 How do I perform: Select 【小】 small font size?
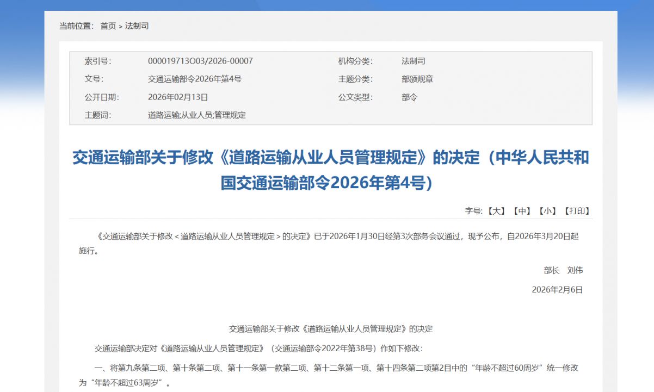coord(548,211)
